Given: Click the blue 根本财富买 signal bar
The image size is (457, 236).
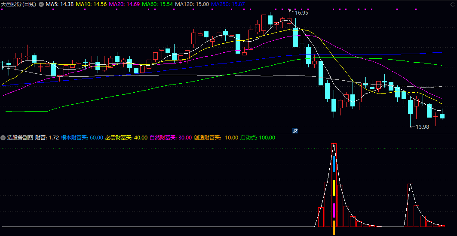Looking at the screenshot, I should click(334, 164).
